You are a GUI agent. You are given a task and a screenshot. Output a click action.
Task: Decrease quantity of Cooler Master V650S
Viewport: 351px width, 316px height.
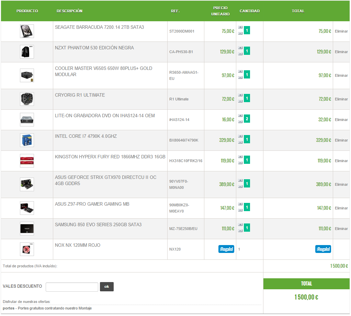240,77
